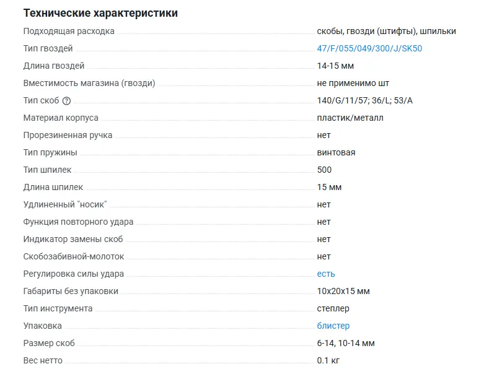484x382 pixels.
Task: Click the "14-15 мм" nail length value
Action: (x=335, y=66)
